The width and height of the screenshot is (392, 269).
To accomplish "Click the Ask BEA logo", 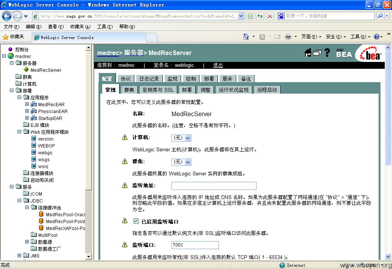I will 344,53.
